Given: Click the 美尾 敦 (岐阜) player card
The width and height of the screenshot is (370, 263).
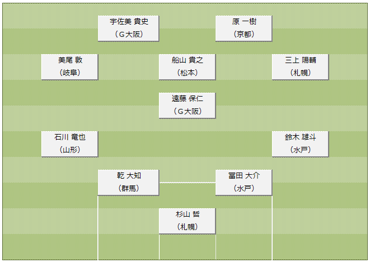Looking at the screenshot, I should coord(69,67).
